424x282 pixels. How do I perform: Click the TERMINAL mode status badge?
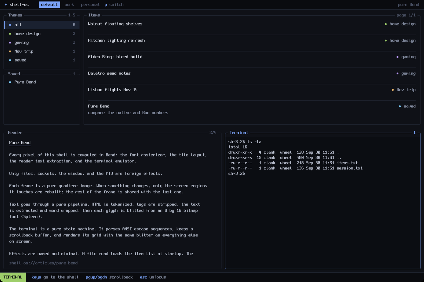(13, 277)
